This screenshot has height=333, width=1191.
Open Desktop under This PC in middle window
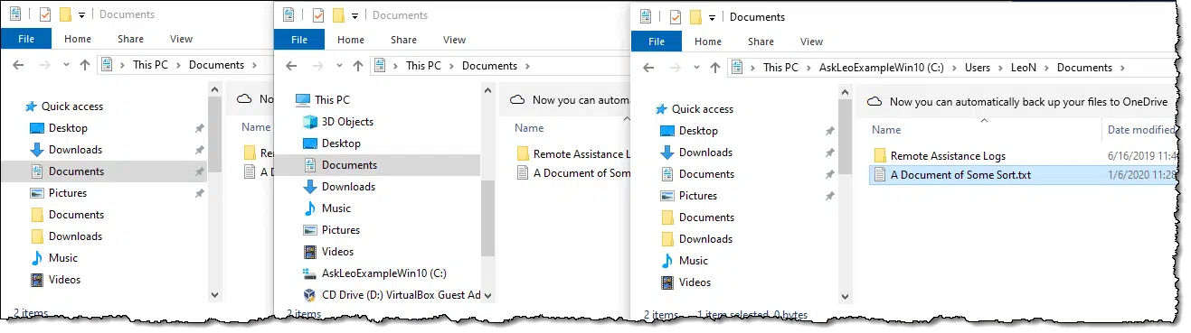tap(341, 143)
